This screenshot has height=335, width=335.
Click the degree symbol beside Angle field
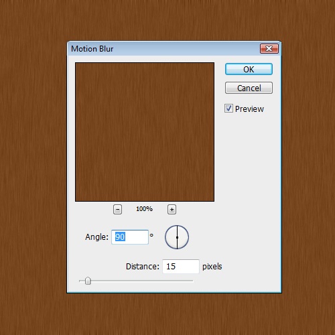[151, 235]
